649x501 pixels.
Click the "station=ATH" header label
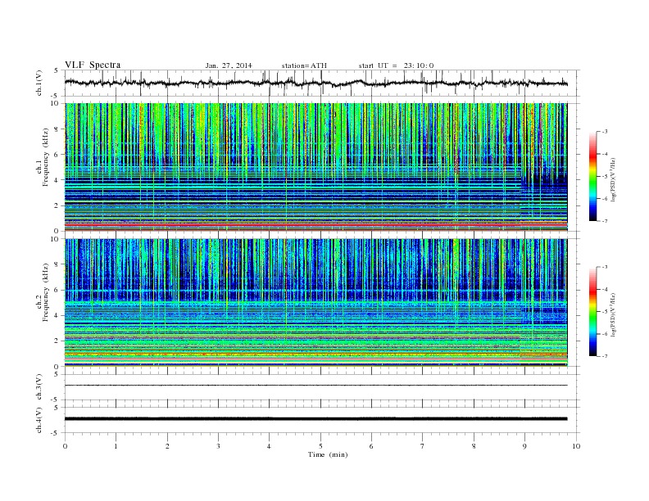304,65
